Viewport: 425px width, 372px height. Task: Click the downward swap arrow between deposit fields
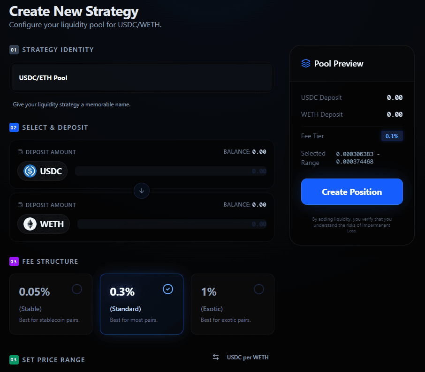(x=142, y=191)
